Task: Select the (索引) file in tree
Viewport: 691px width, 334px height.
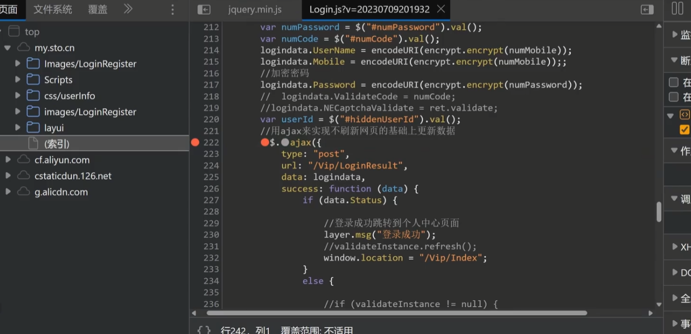Action: [94, 144]
